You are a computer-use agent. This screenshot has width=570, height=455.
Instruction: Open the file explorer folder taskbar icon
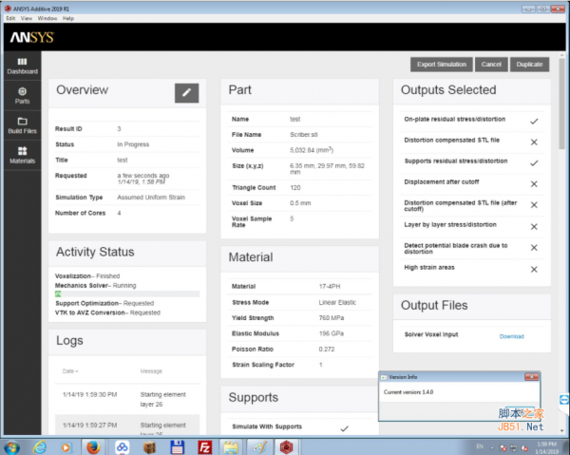231,447
